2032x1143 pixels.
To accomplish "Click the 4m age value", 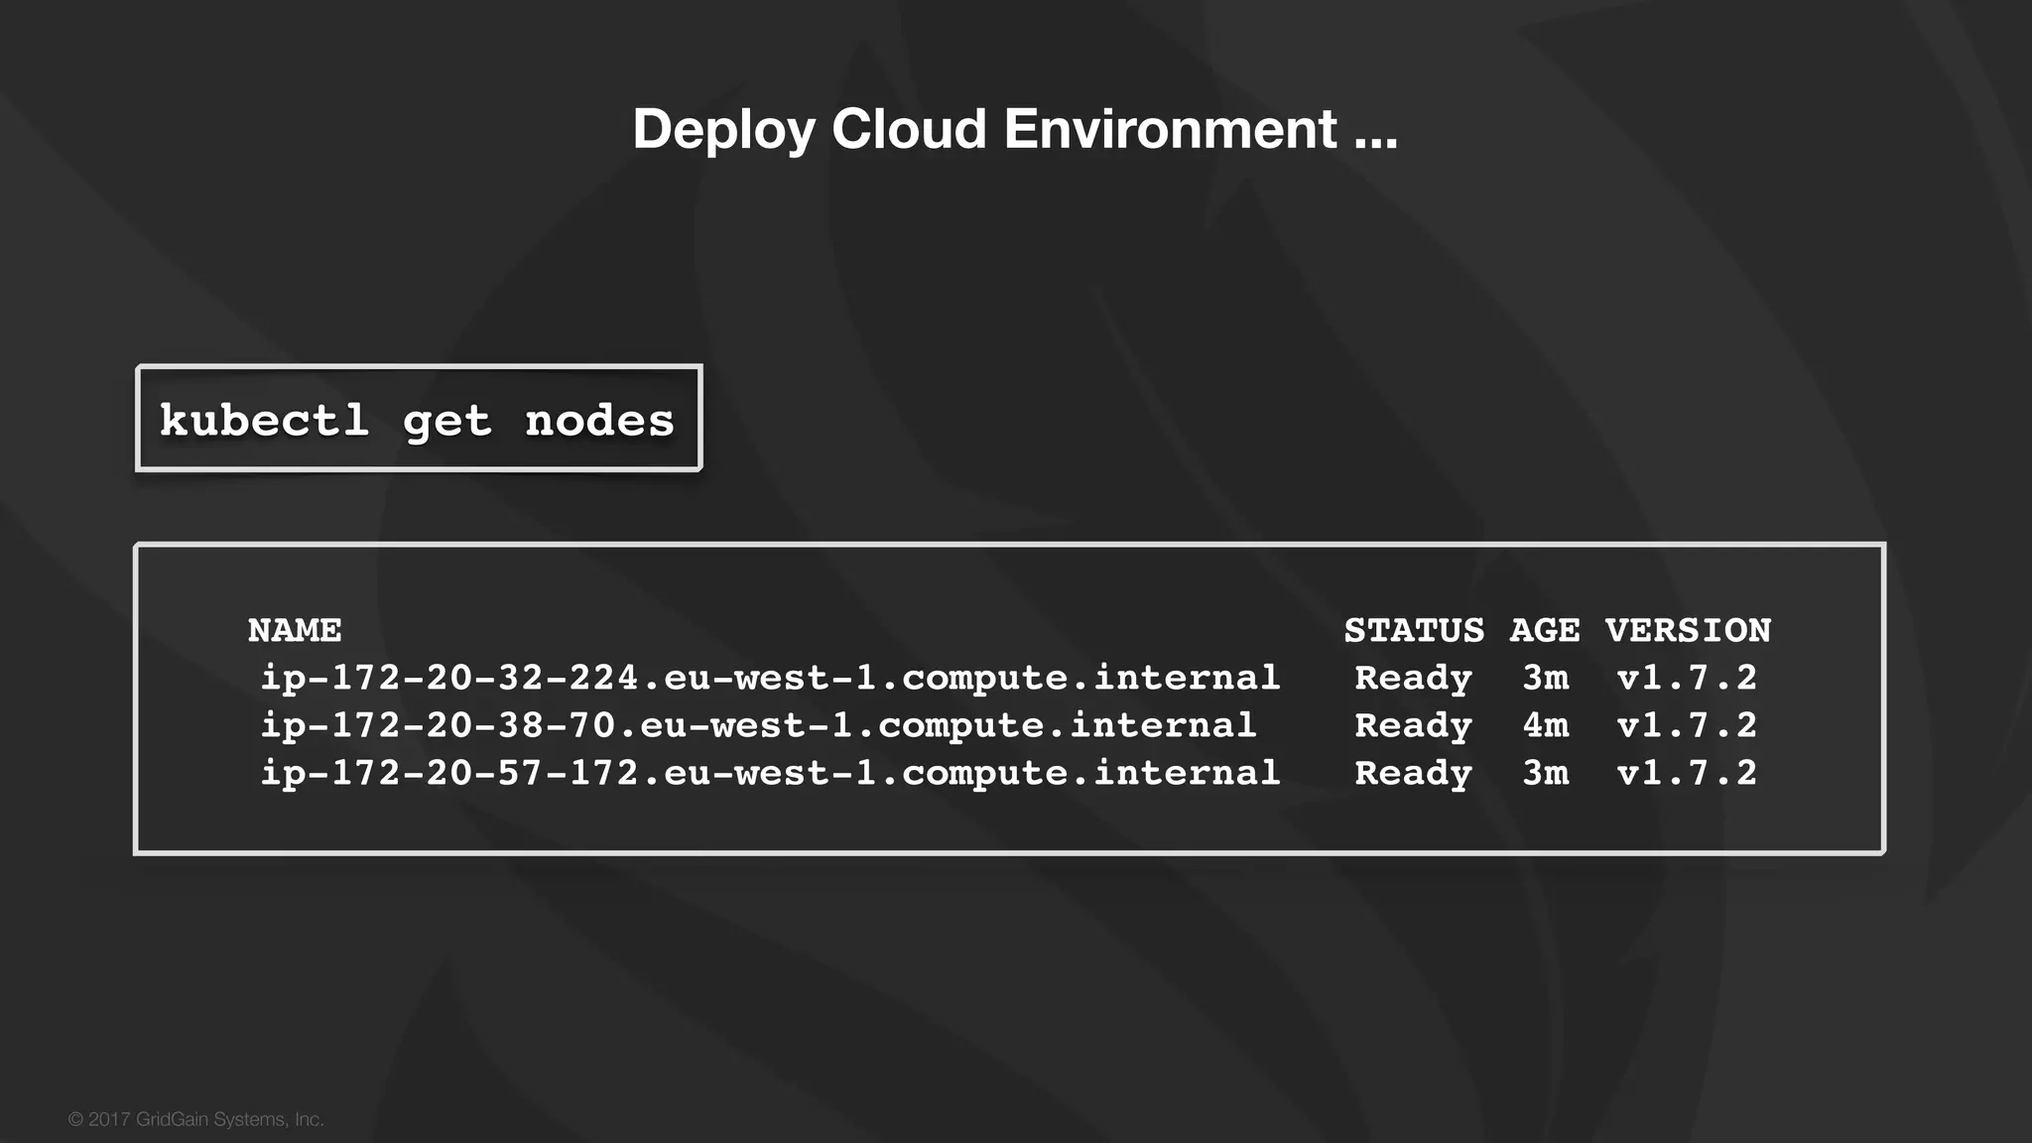I will [x=1546, y=726].
